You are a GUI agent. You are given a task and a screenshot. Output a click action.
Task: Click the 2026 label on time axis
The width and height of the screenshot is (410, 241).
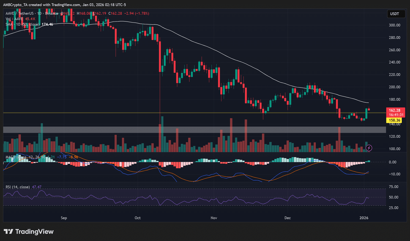(x=364, y=218)
